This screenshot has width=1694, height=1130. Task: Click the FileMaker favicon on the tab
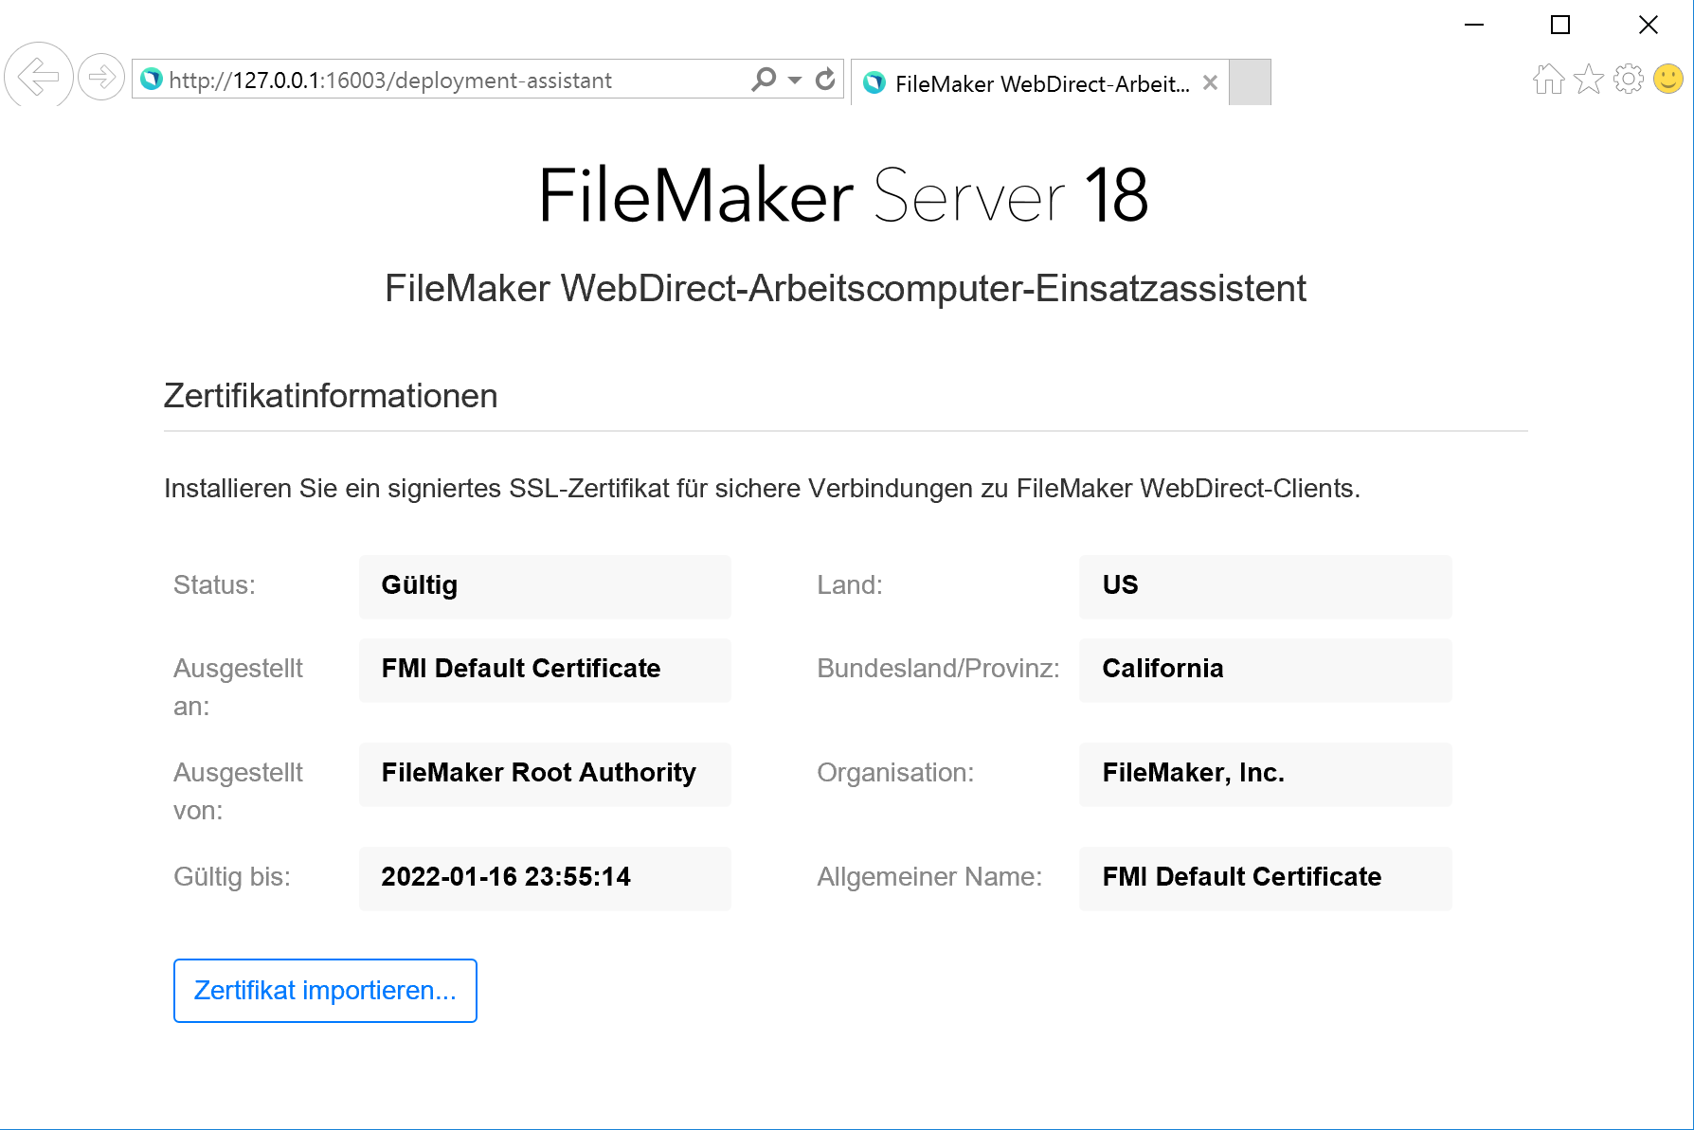875,83
